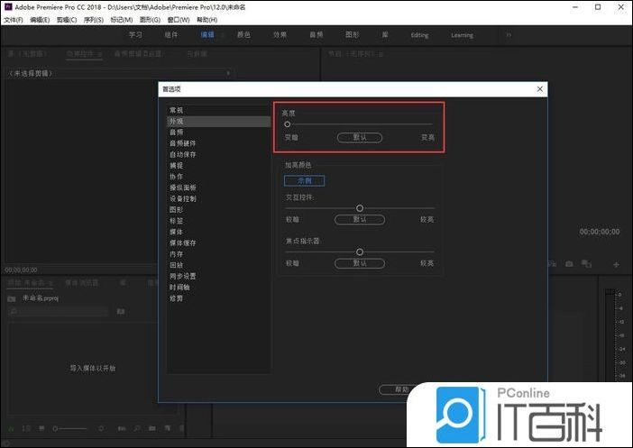Open the comparison view icon in Program monitor
Viewport: 633px width, 448px height.
[x=586, y=264]
